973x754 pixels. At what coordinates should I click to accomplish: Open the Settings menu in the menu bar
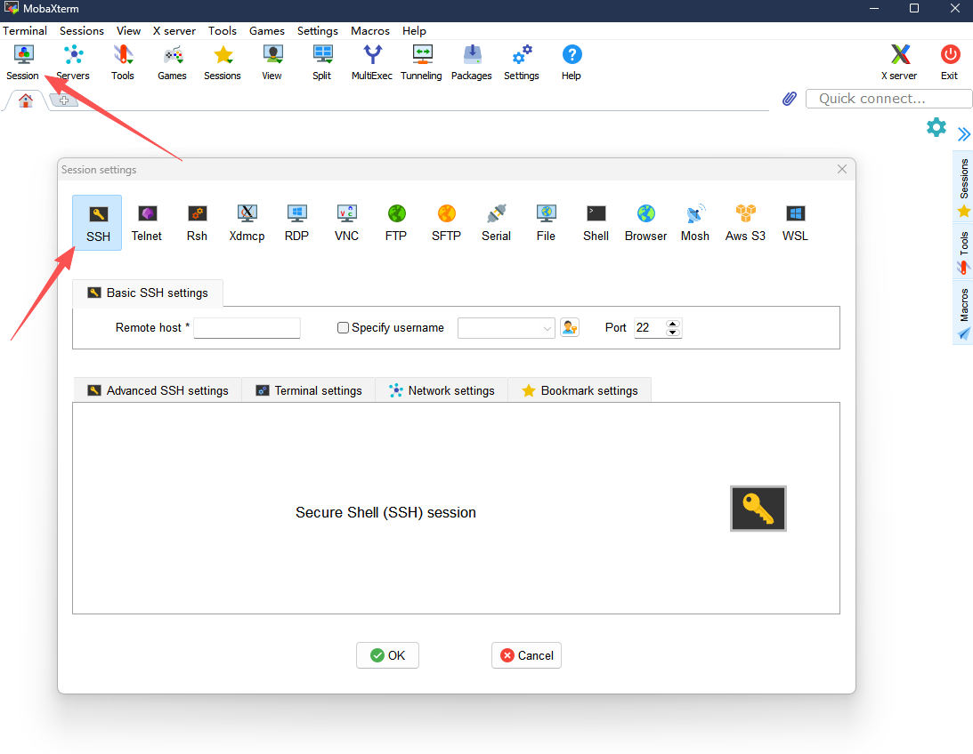click(x=318, y=31)
